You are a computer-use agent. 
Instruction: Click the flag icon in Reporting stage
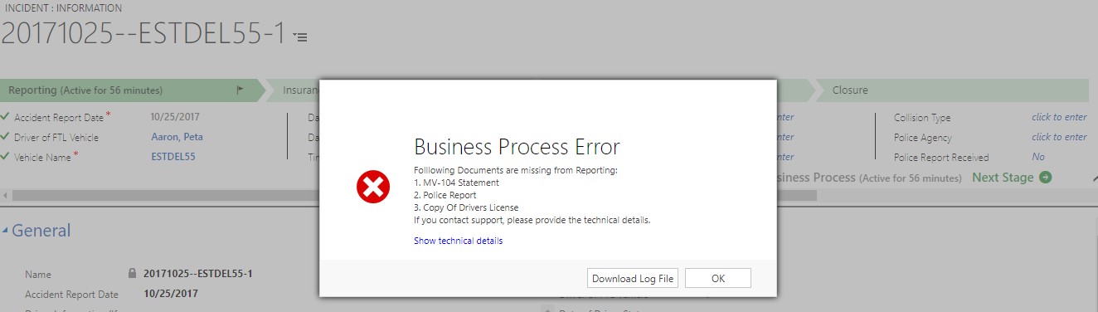[240, 90]
